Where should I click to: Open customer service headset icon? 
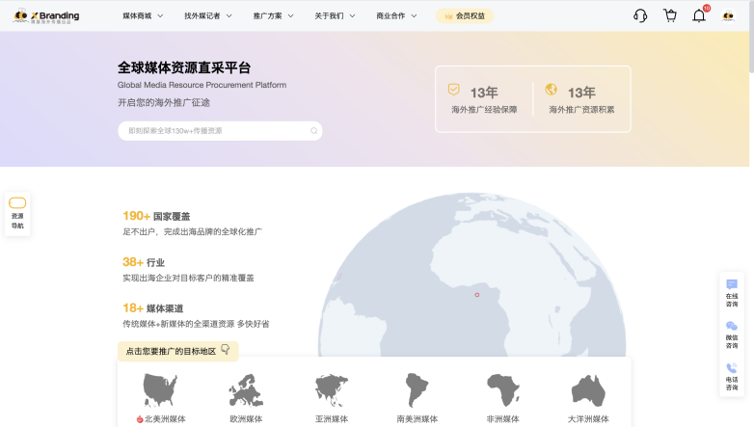[640, 15]
